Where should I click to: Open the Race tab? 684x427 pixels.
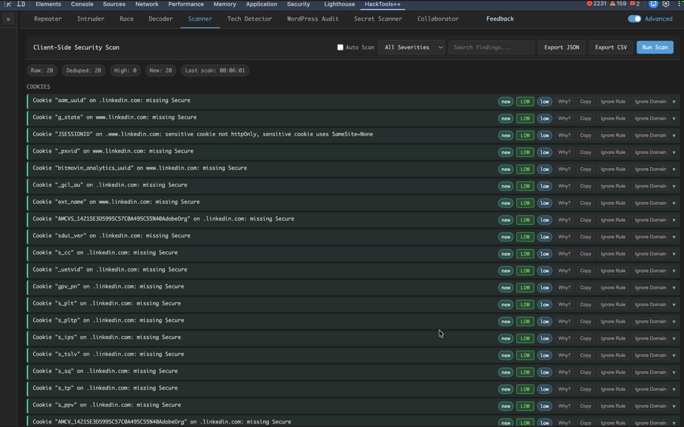pos(127,19)
